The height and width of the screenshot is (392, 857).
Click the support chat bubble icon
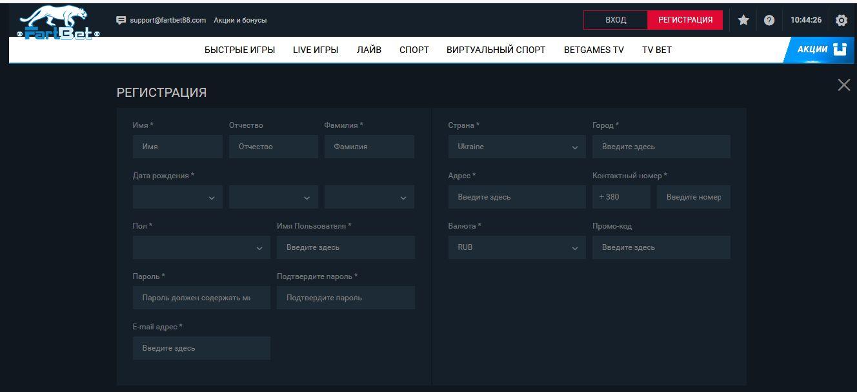click(x=121, y=20)
